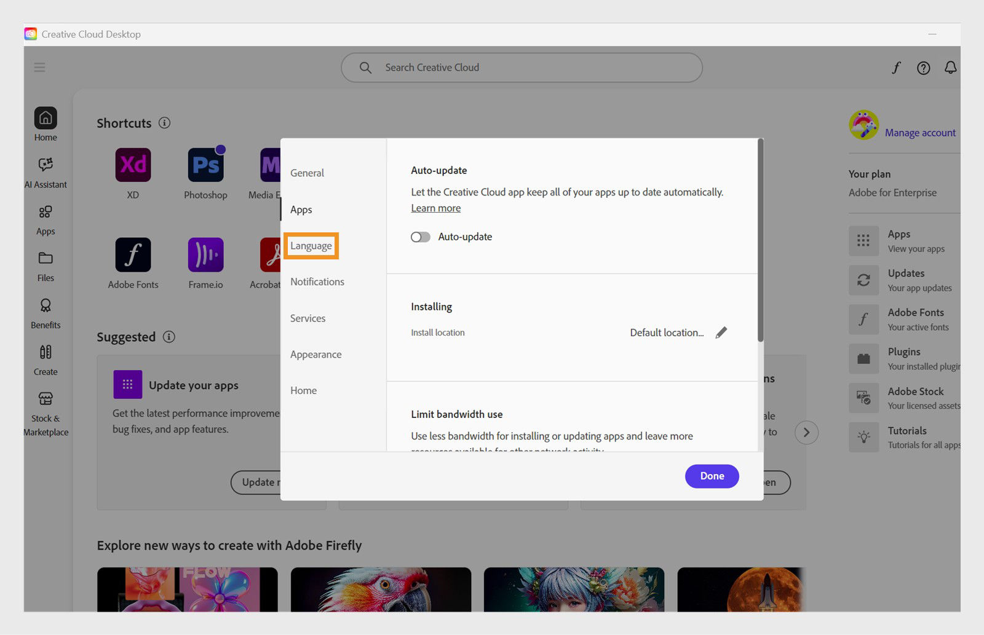984x635 pixels.
Task: Open the blue-haired girl Firefly thumbnail
Action: tap(574, 590)
